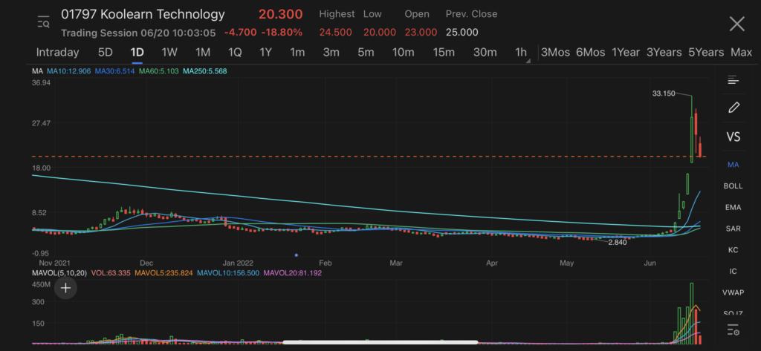Toggle the IC indicator
The image size is (761, 351).
tap(733, 272)
